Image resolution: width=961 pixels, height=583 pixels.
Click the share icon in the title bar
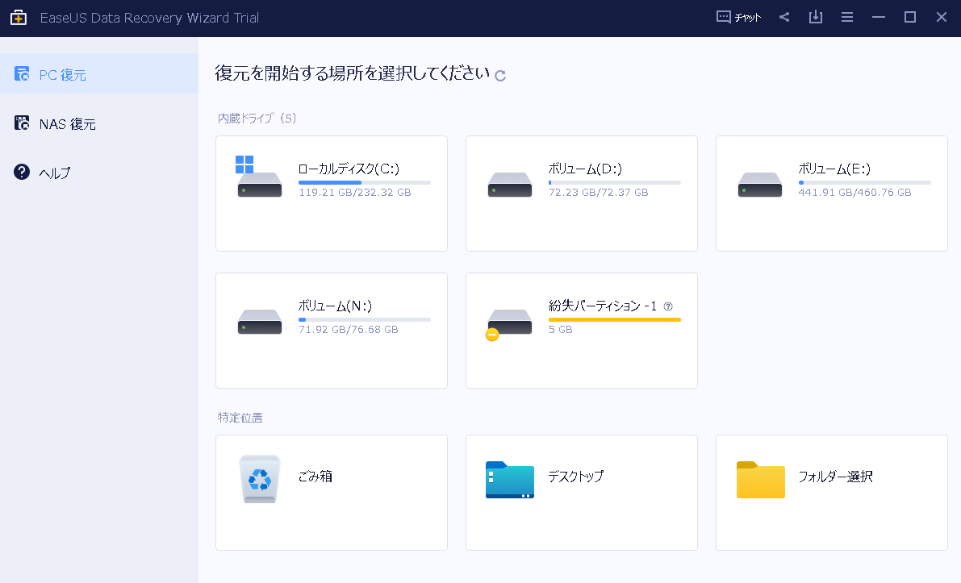click(783, 16)
